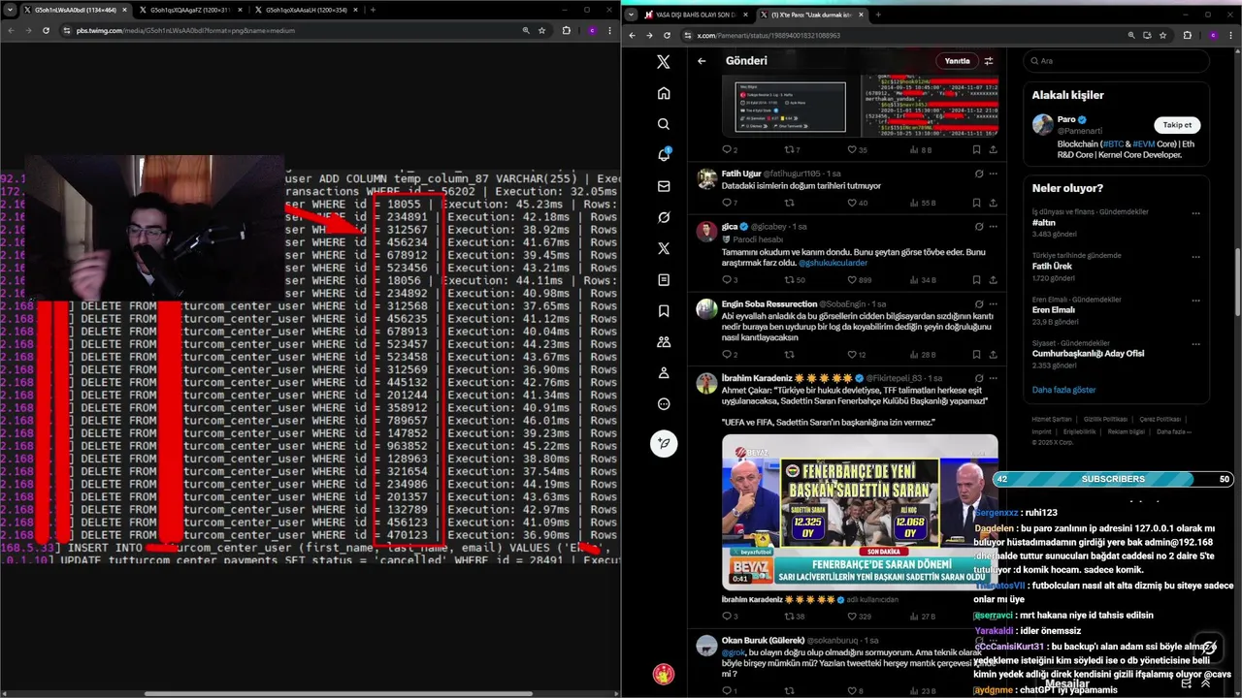The height and width of the screenshot is (698, 1242).
Task: Open Grok icon in the X sidebar
Action: tap(664, 217)
